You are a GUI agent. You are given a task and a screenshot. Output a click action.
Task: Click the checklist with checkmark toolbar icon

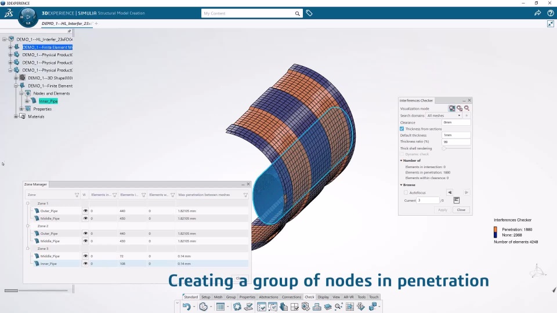(262, 307)
